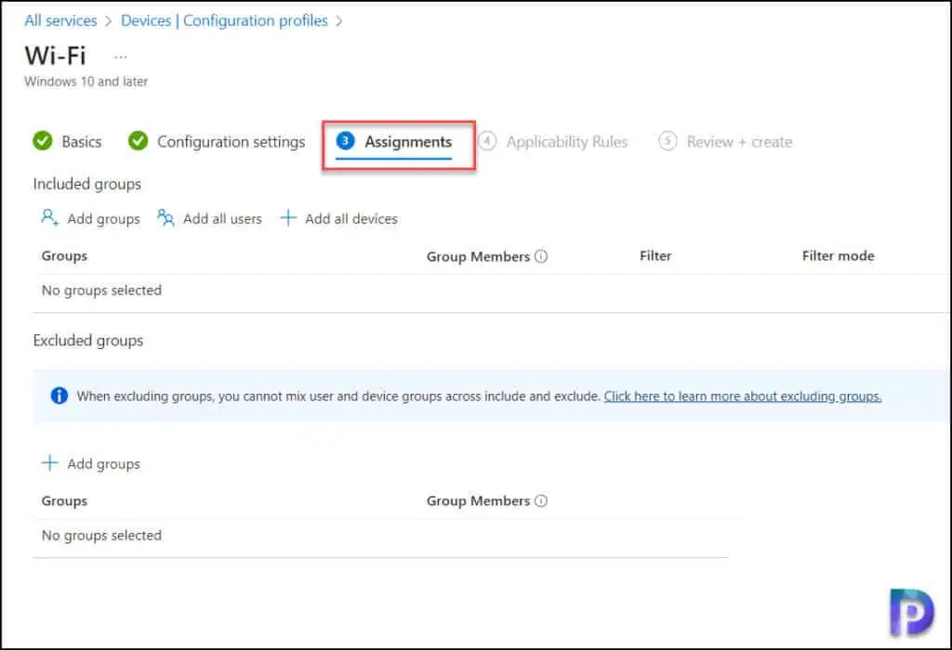Click the Excluded groups section heading

click(x=88, y=340)
